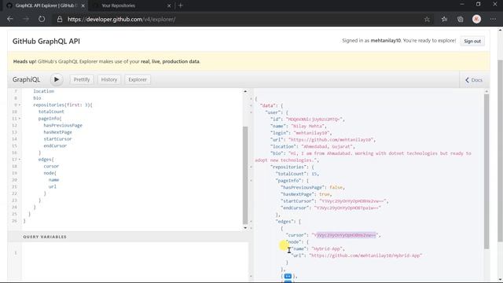Minimize the browser window
The width and height of the screenshot is (503, 283).
[462, 5]
